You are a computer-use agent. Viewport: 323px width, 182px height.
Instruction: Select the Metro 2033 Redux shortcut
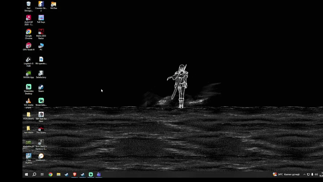point(41,34)
